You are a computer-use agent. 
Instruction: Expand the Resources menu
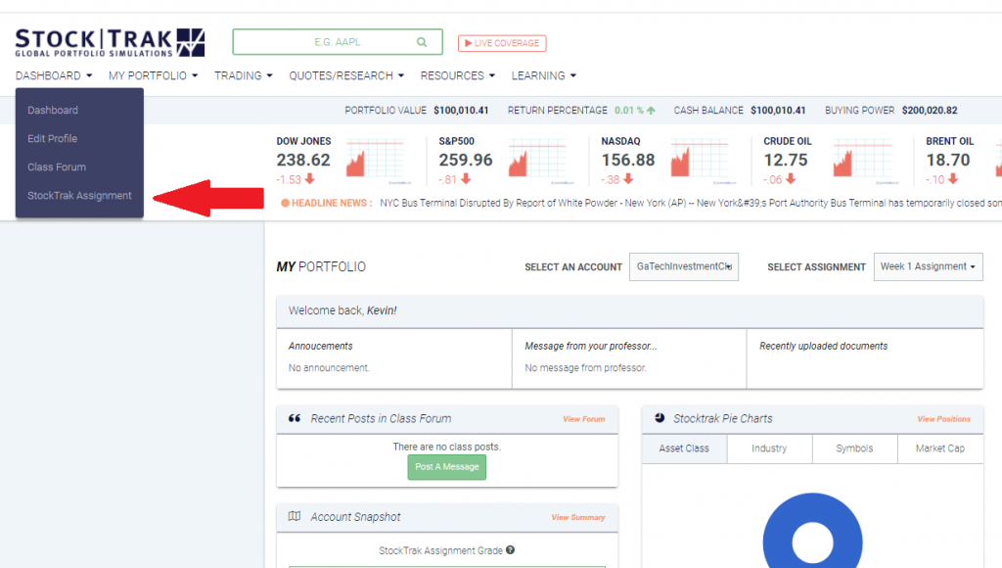(x=458, y=75)
